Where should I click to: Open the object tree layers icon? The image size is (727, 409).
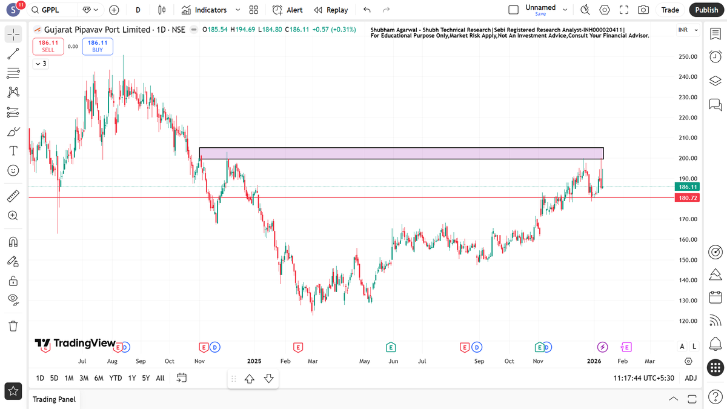click(x=715, y=81)
